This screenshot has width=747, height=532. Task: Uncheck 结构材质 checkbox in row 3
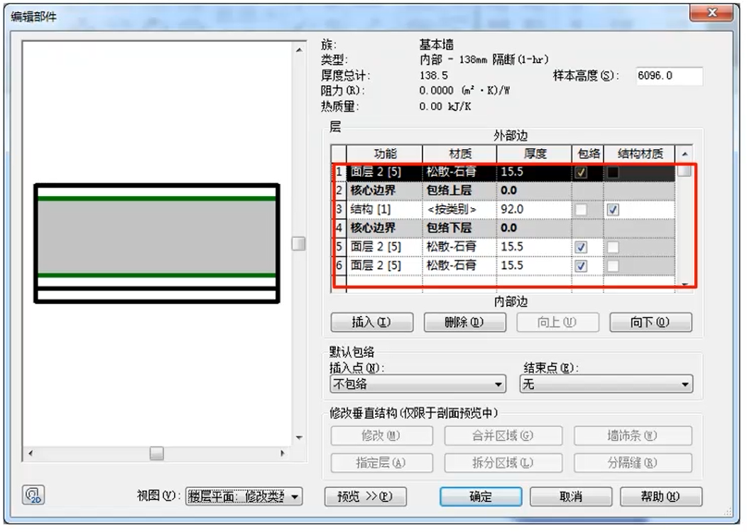click(614, 210)
